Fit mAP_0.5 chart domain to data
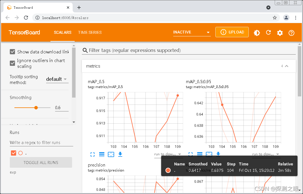 (111, 154)
